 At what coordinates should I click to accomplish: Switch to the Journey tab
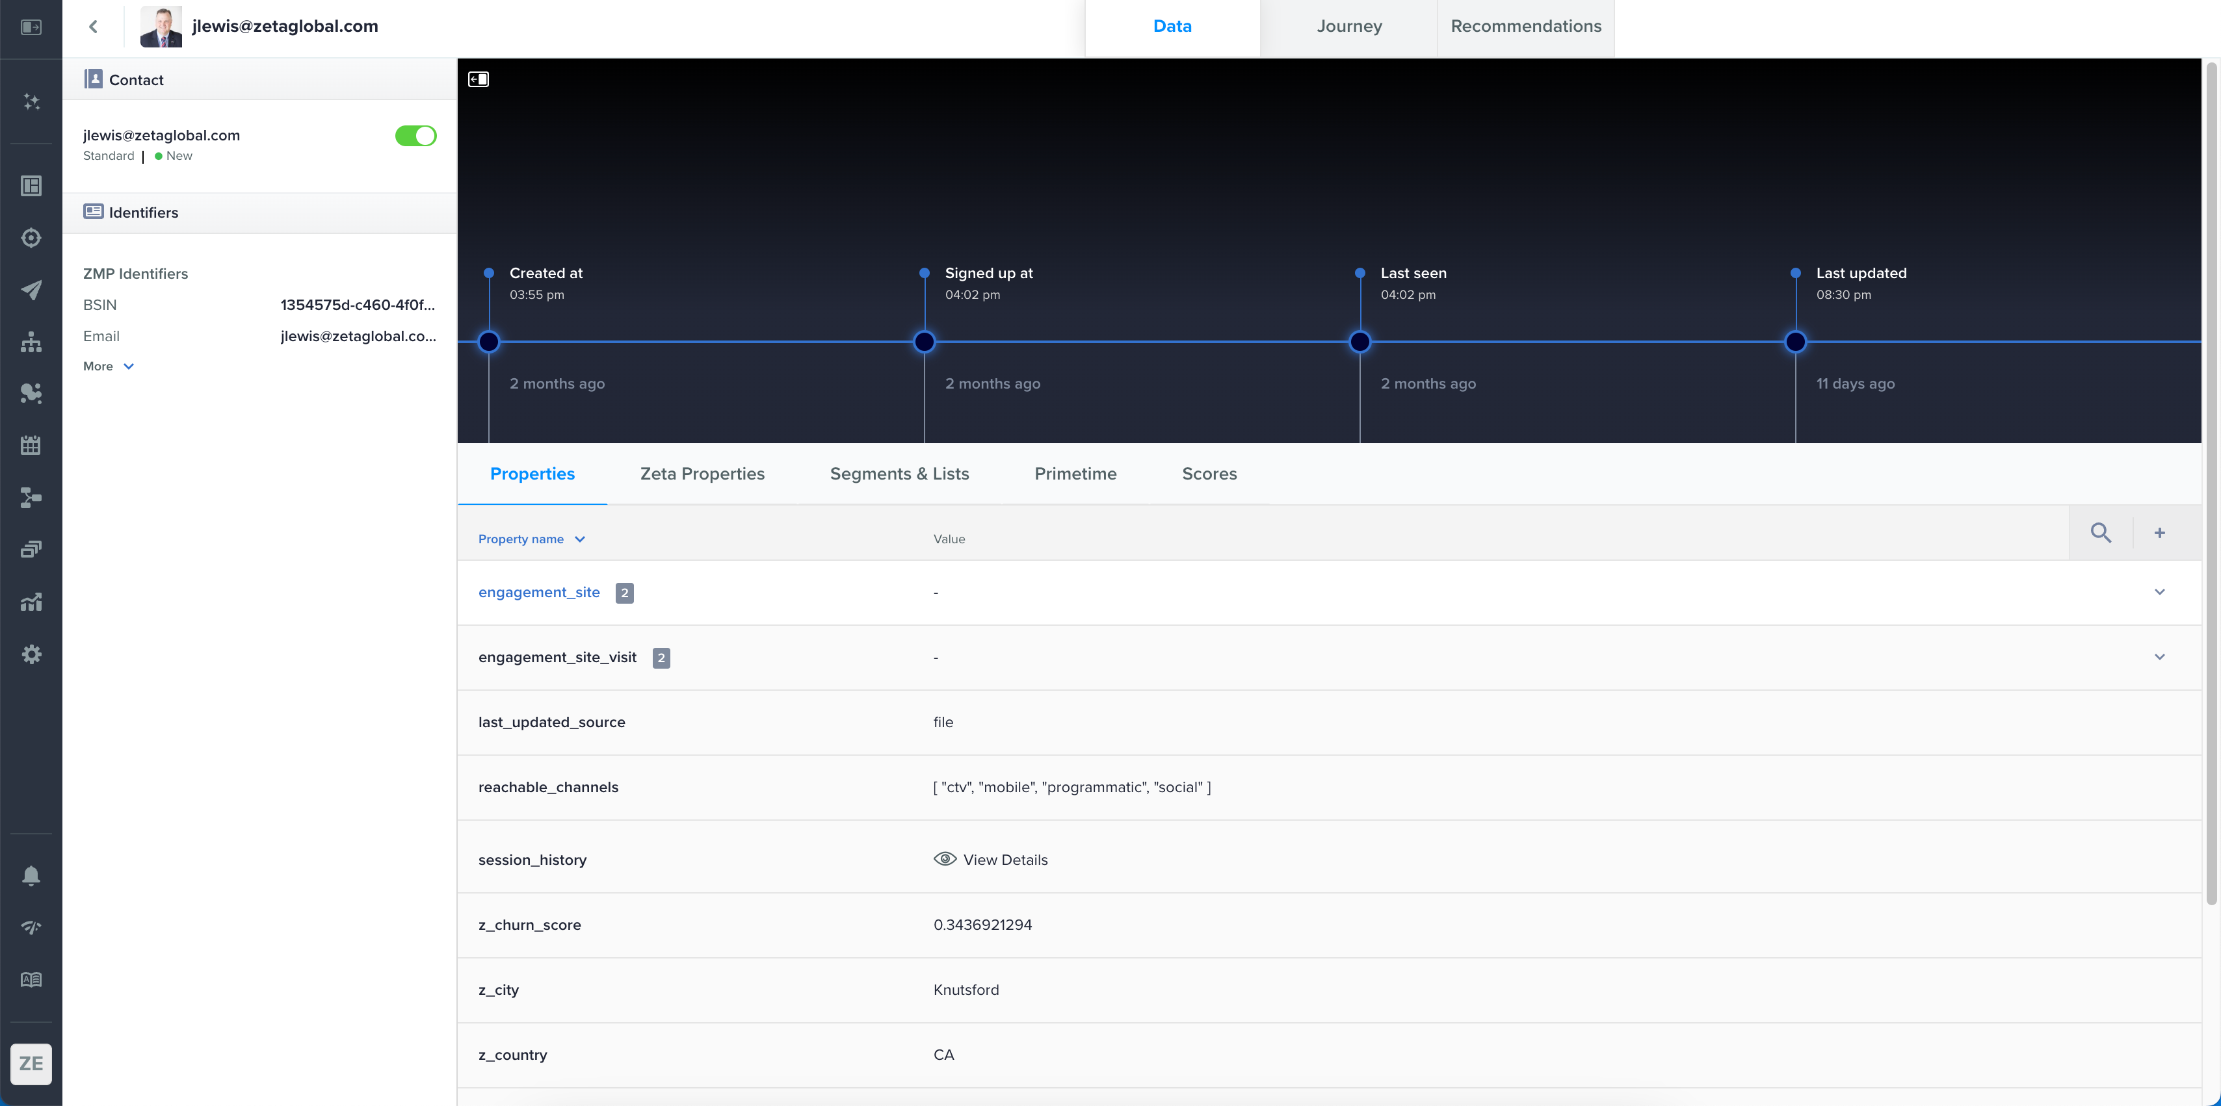coord(1348,27)
